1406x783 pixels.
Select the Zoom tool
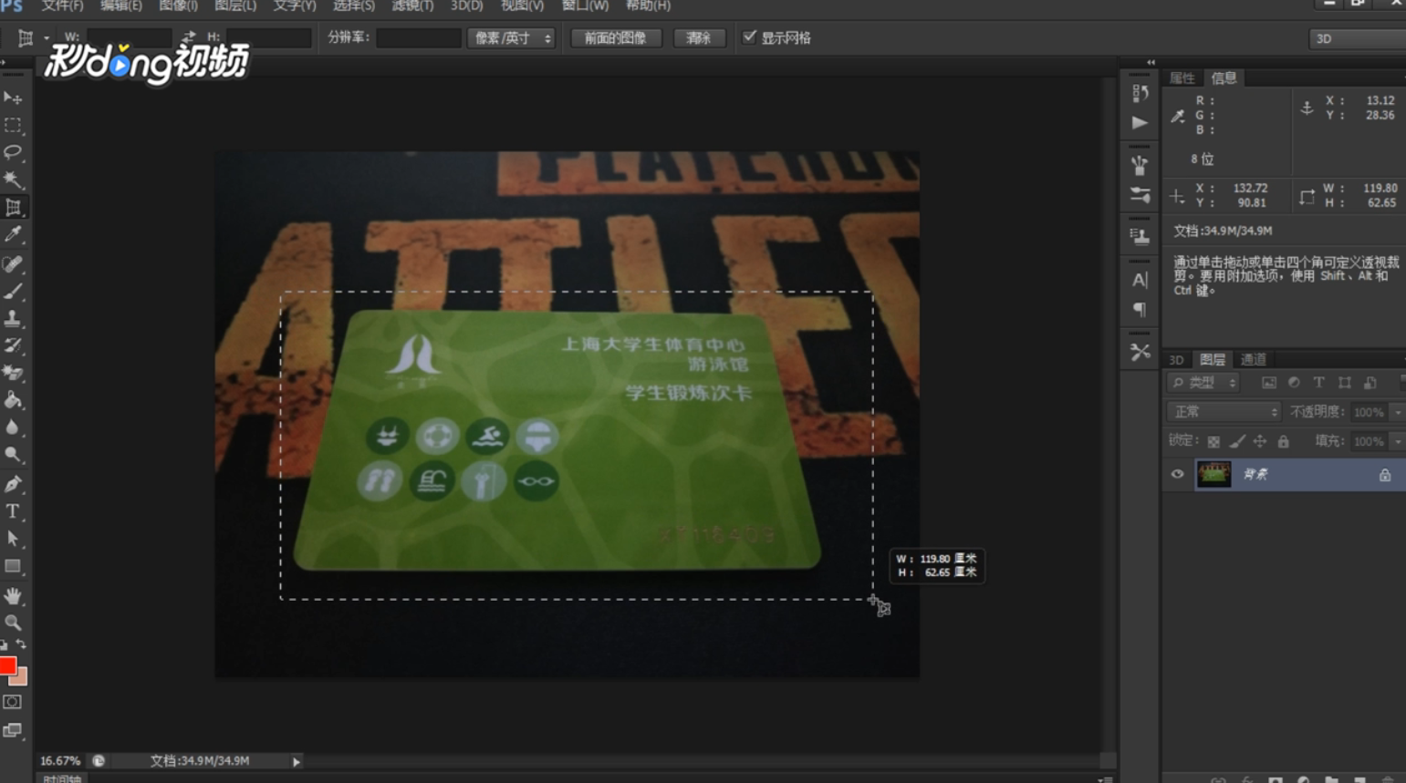click(x=13, y=623)
